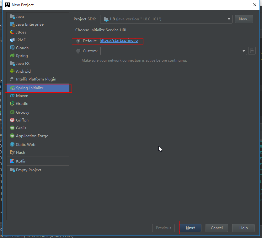262x238 pixels.
Task: Select Empty Project label
Action: tap(29, 170)
